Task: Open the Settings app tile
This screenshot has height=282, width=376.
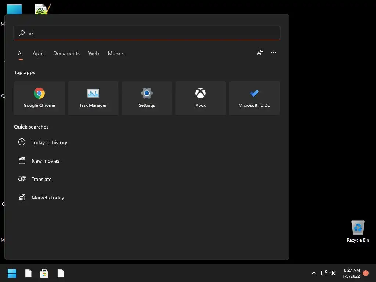Action: click(147, 98)
